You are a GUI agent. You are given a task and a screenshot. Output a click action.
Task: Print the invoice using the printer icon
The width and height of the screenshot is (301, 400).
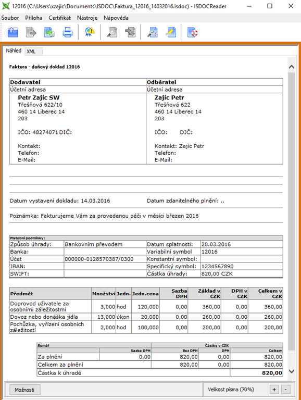(68, 32)
